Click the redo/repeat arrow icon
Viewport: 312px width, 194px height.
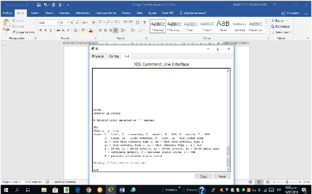coord(53,5)
